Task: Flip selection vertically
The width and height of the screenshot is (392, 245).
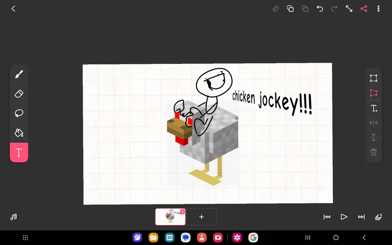Action: pos(374,138)
